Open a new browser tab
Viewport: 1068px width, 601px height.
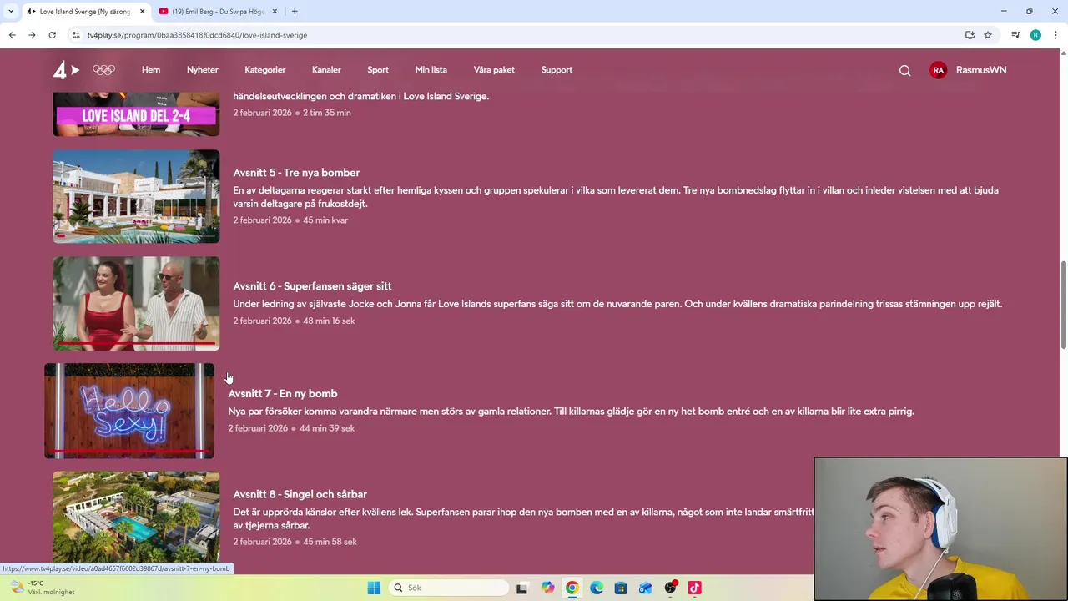(x=295, y=12)
